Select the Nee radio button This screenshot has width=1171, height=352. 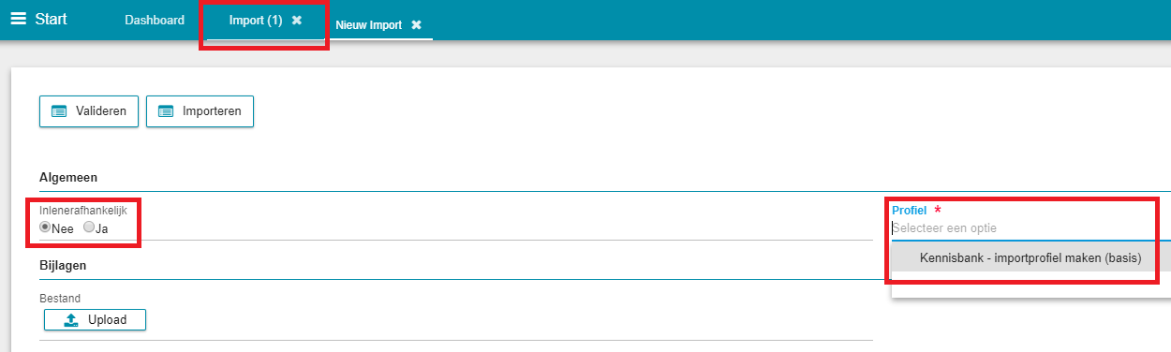tap(45, 227)
